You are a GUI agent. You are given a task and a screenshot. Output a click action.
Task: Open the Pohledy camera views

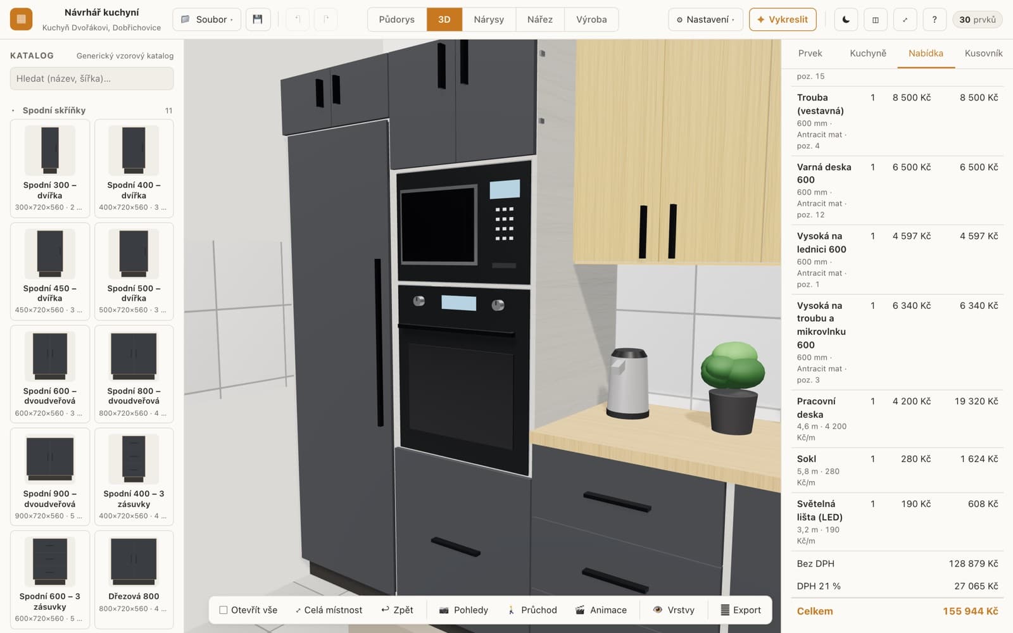[463, 610]
